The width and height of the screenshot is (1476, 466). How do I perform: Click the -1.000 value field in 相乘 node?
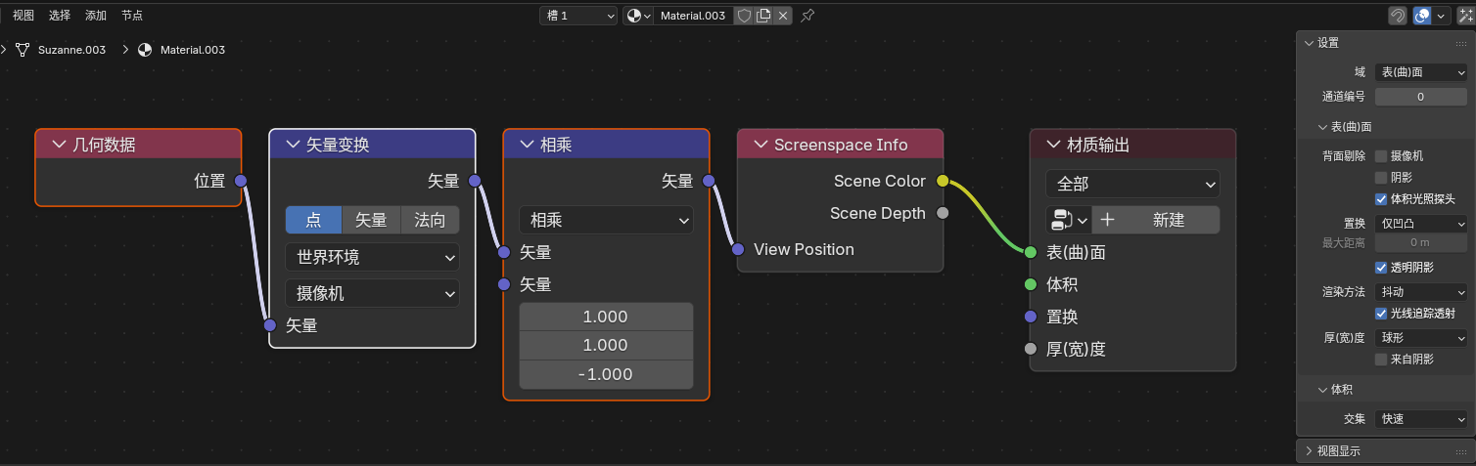[x=606, y=374]
